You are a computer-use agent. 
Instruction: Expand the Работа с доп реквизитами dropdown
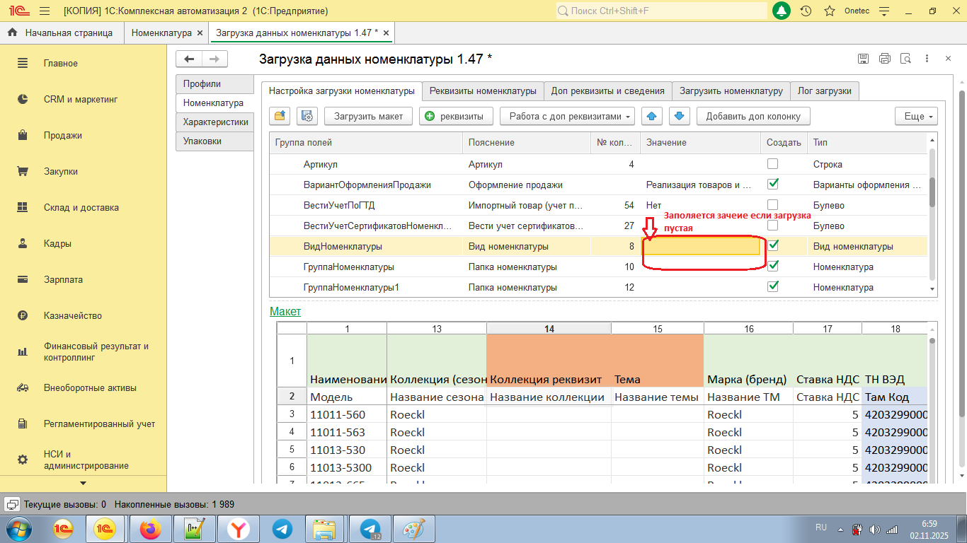point(567,116)
